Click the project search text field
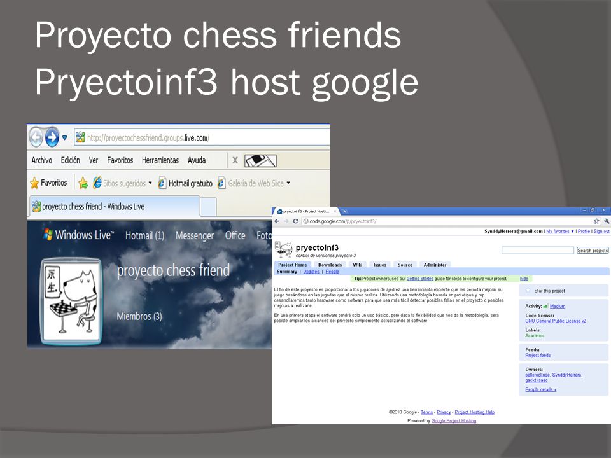The image size is (611, 458). coord(538,250)
